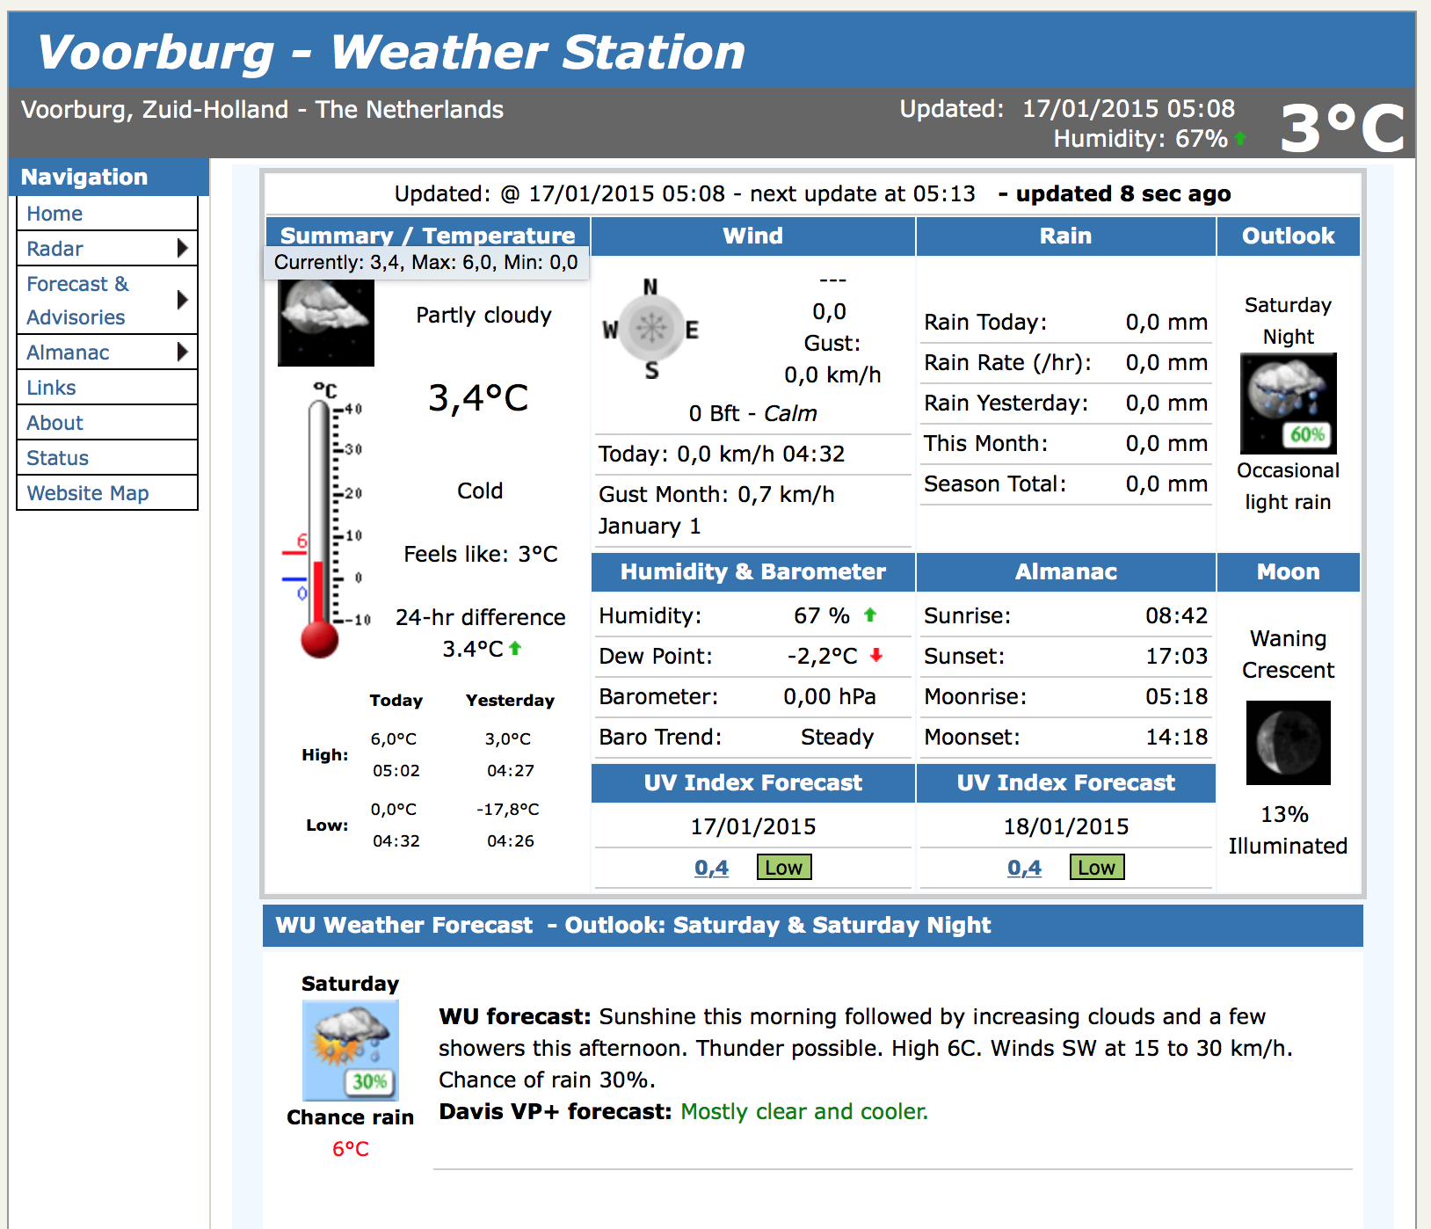This screenshot has width=1431, height=1229.
Task: Go to the Status page
Action: click(57, 458)
